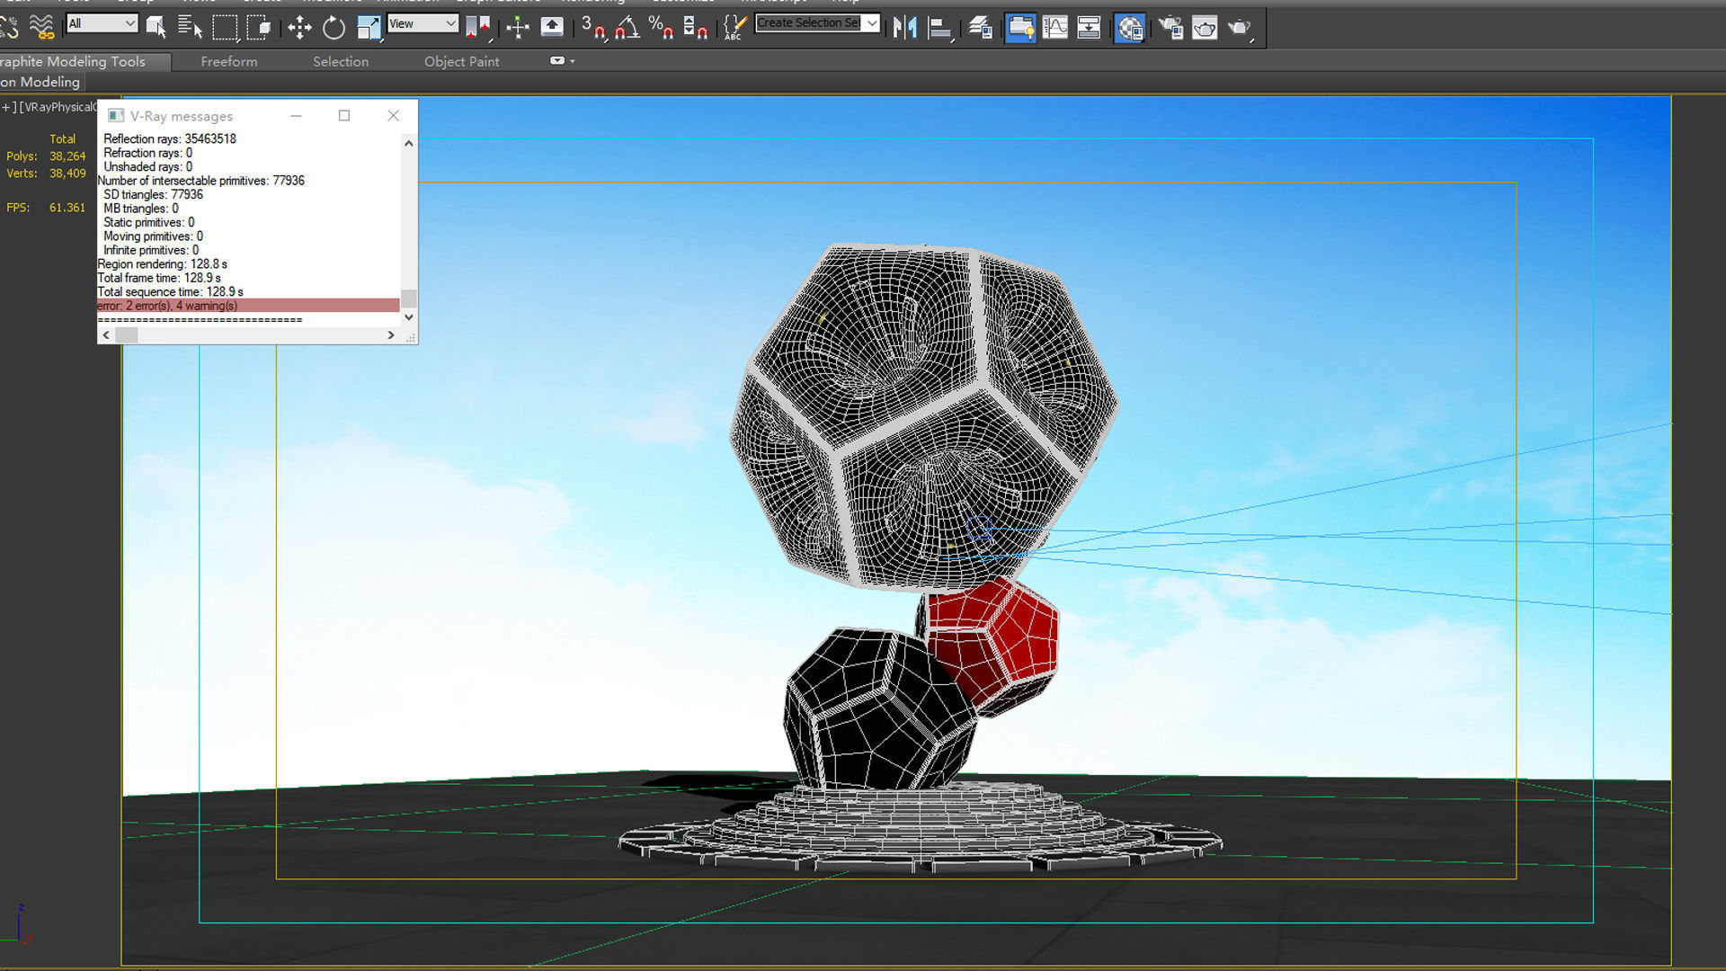Switch to the Freeform ribbon tab

coord(228,61)
